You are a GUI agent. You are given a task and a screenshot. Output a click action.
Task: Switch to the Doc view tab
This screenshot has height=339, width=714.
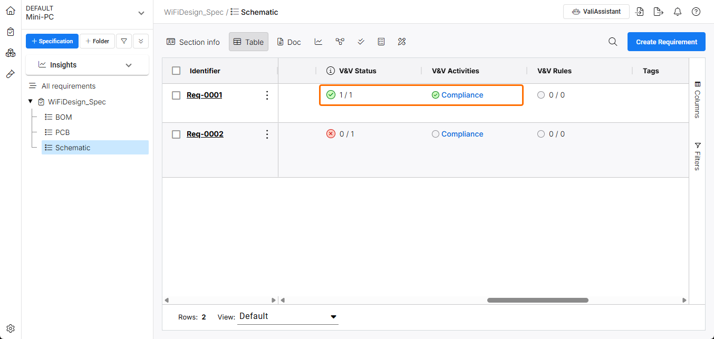[x=289, y=42]
